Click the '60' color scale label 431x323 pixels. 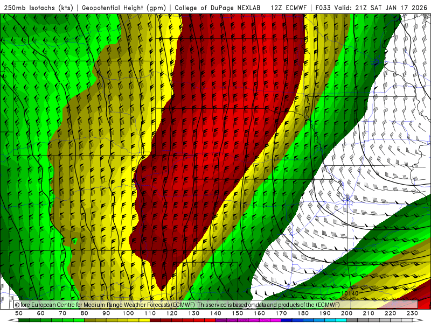[x=40, y=313]
